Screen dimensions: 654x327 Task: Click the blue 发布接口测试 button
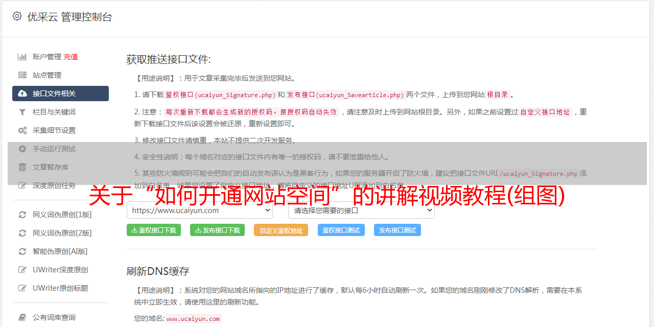[398, 230]
